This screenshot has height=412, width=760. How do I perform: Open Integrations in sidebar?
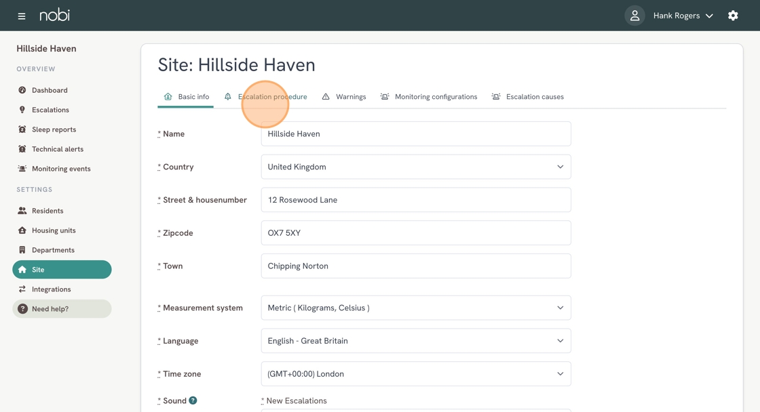pos(51,289)
